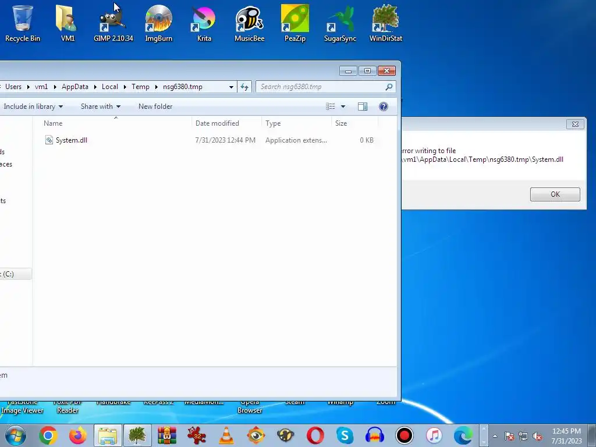Launch the SugarSync desktop shortcut
596x447 pixels.
(340, 23)
